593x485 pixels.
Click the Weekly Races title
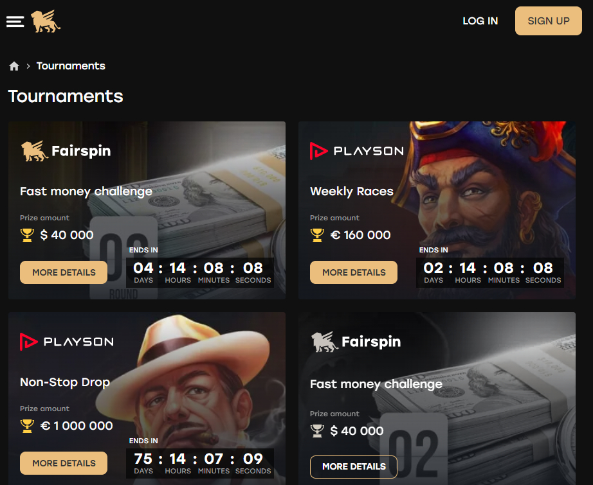(x=352, y=191)
